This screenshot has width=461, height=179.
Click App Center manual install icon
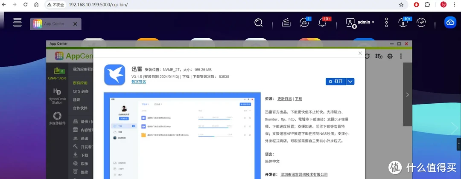tap(379, 56)
